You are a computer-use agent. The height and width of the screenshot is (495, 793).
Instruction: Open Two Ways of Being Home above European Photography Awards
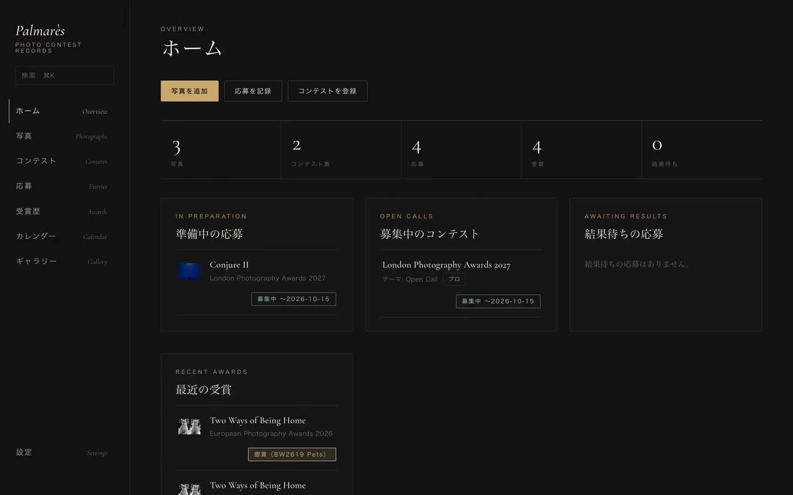(x=258, y=420)
